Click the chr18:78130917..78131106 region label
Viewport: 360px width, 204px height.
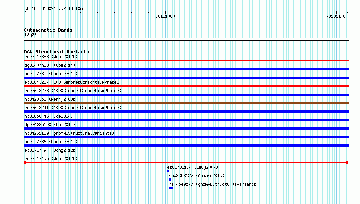tap(53, 9)
